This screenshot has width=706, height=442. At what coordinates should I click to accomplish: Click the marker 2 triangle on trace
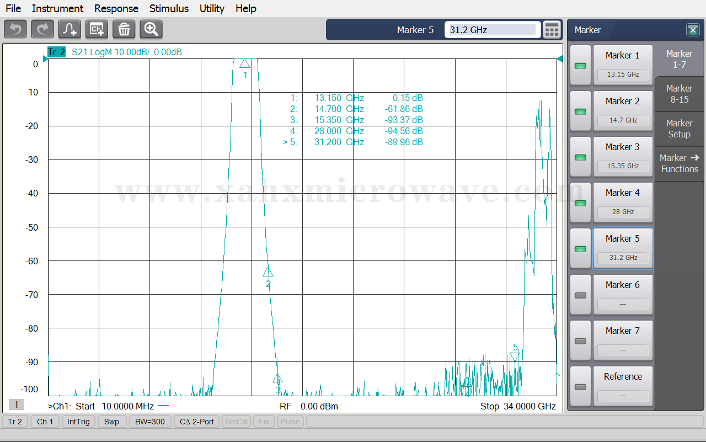coord(268,272)
